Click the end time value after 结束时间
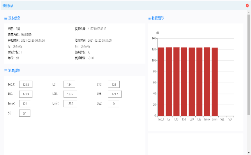The height and width of the screenshot is (155, 251). click(x=99, y=41)
